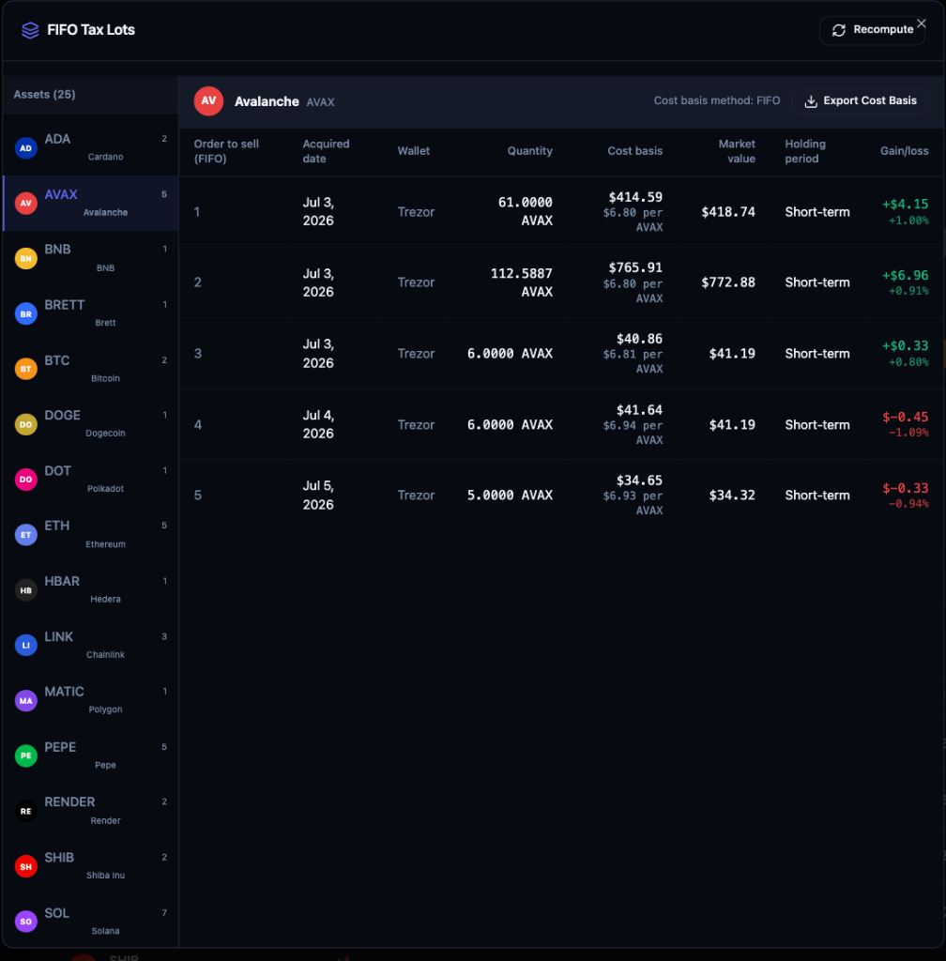Click the +$0.33 gain value
The image size is (946, 961).
coord(905,346)
